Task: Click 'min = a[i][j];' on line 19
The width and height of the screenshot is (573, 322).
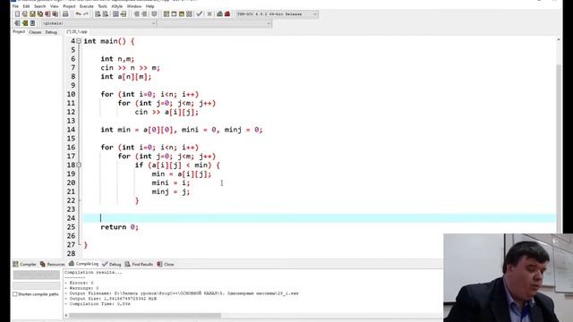Action: (182, 174)
